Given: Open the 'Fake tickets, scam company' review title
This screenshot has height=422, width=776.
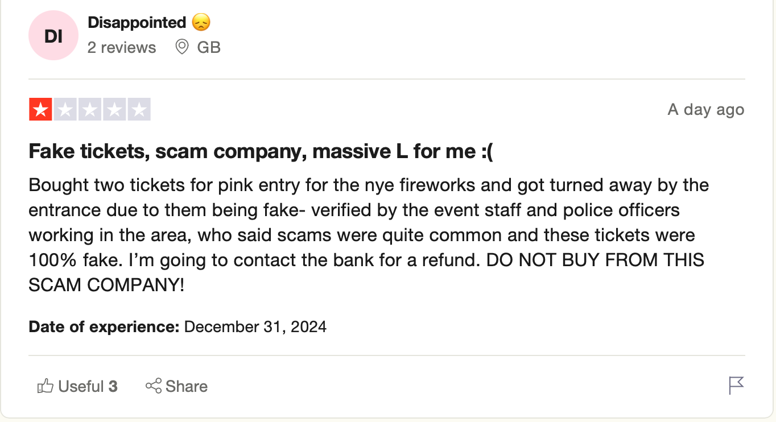Looking at the screenshot, I should pos(261,151).
